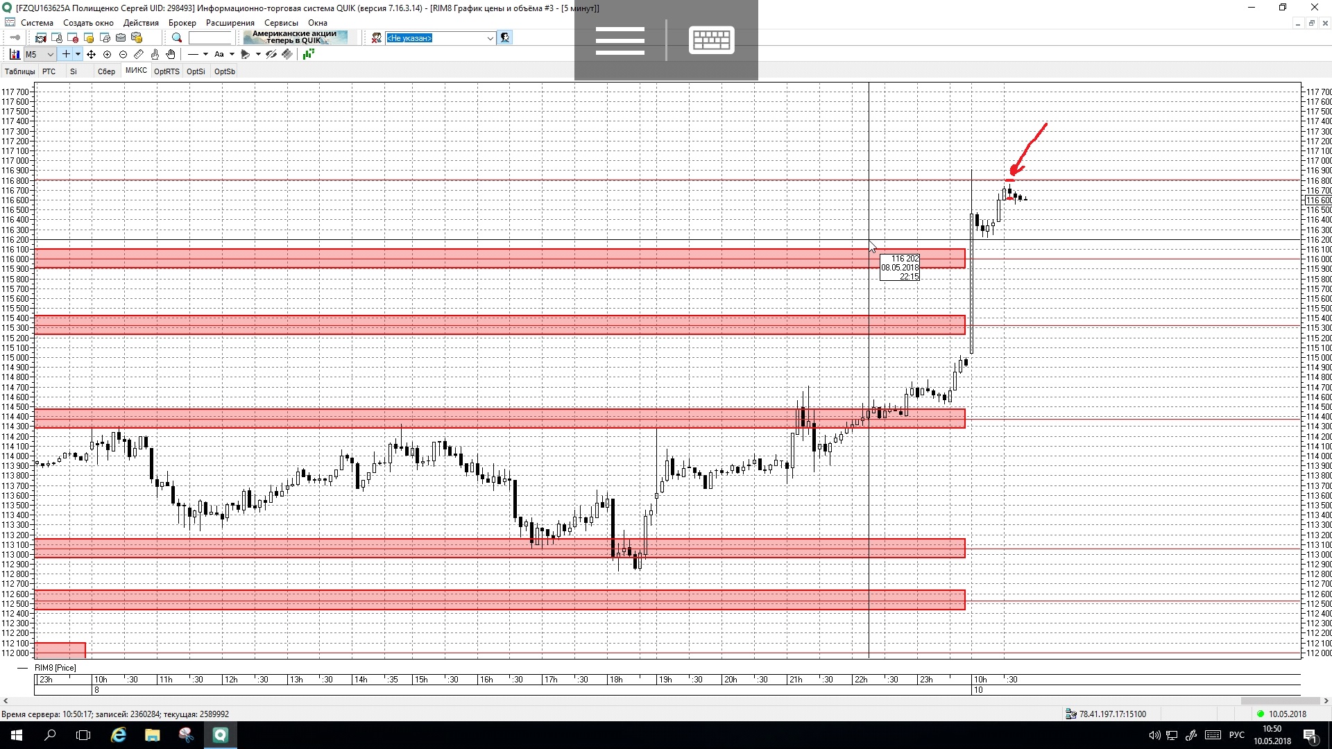Select the hand pan tool
The height and width of the screenshot is (749, 1332).
(171, 54)
